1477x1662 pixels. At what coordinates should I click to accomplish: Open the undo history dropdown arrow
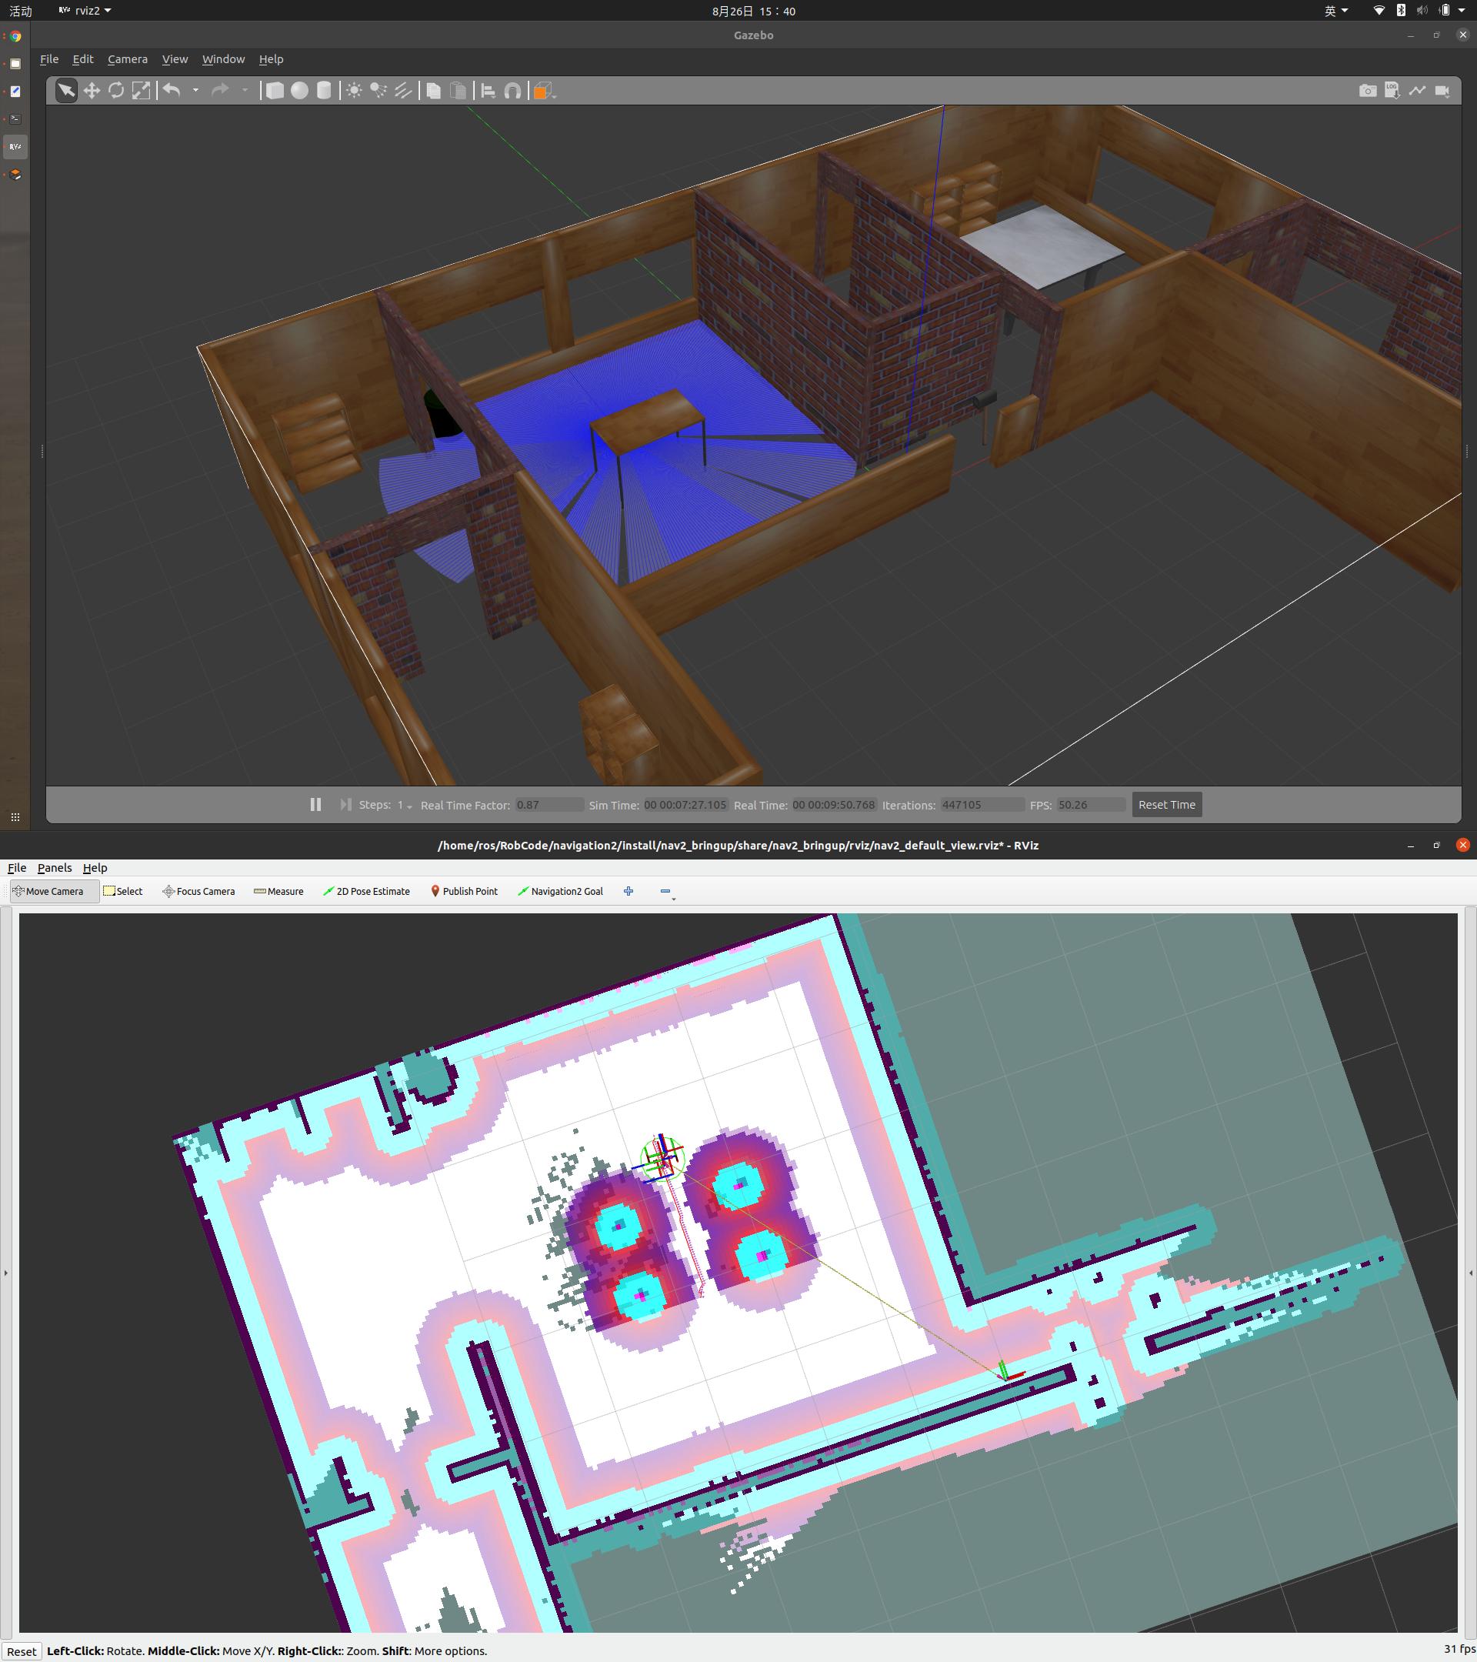pyautogui.click(x=196, y=91)
